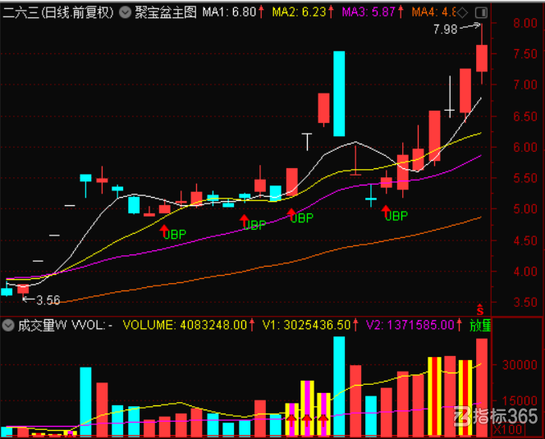Select the tall cyan candlestick near 7.50
Viewport: 545px width, 439px height.
tap(339, 94)
